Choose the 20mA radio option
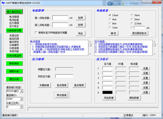 click(x=132, y=20)
